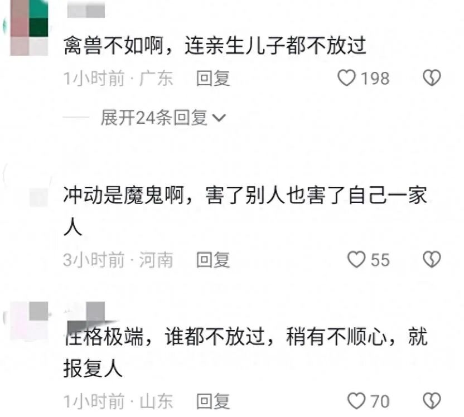Open third commenter's blurred username
Viewport: 464px width, 417px height.
point(86,312)
